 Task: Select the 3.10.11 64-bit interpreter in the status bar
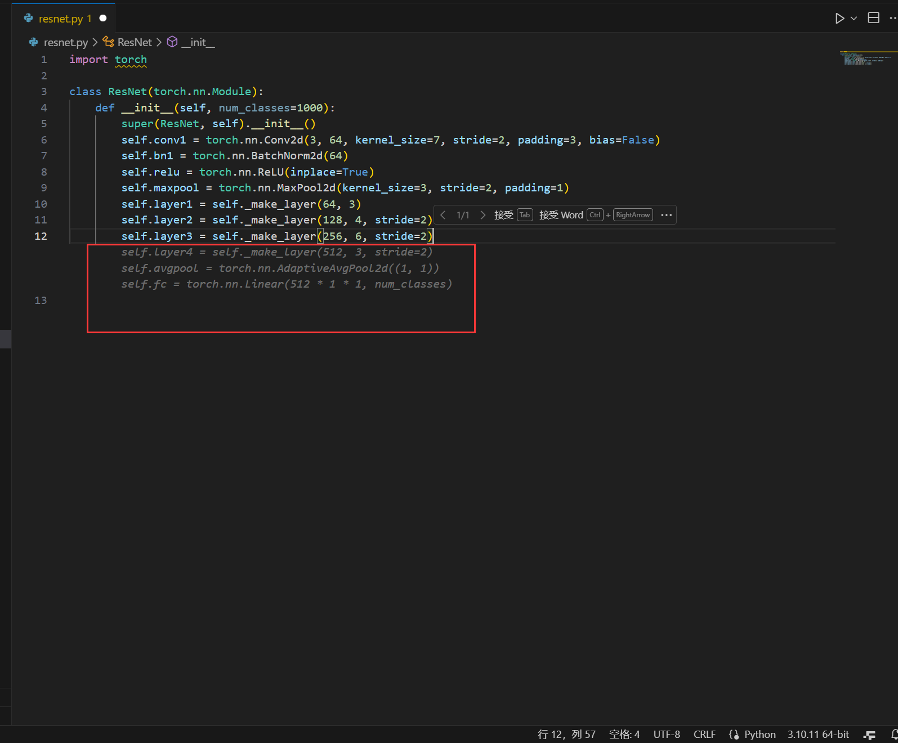click(817, 734)
